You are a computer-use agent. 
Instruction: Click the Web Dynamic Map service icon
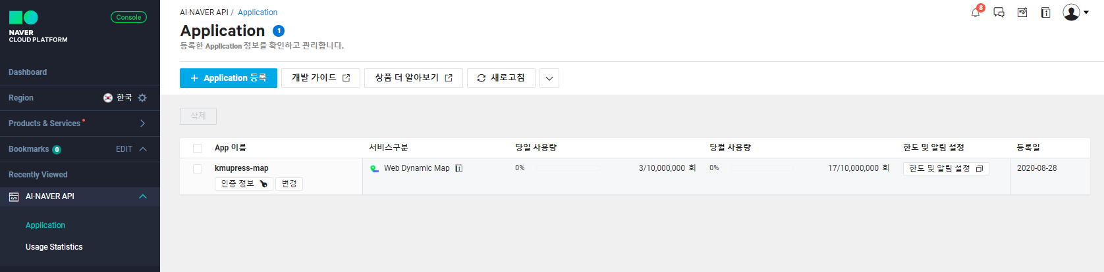[x=374, y=168]
